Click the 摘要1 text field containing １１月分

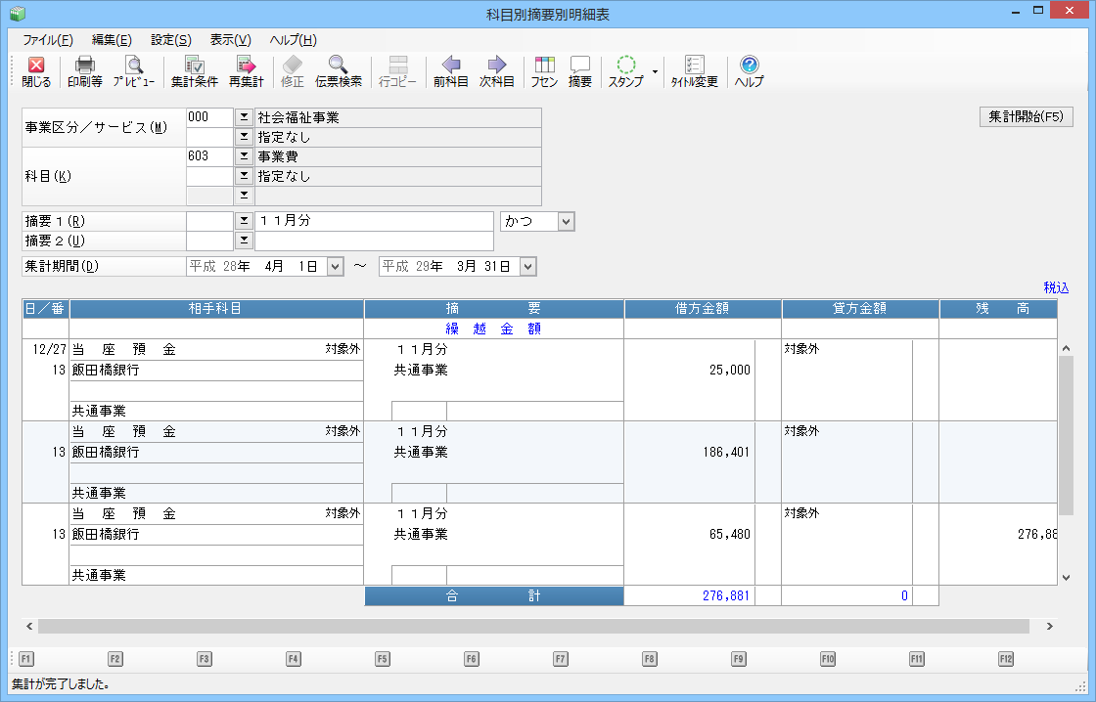coord(374,222)
